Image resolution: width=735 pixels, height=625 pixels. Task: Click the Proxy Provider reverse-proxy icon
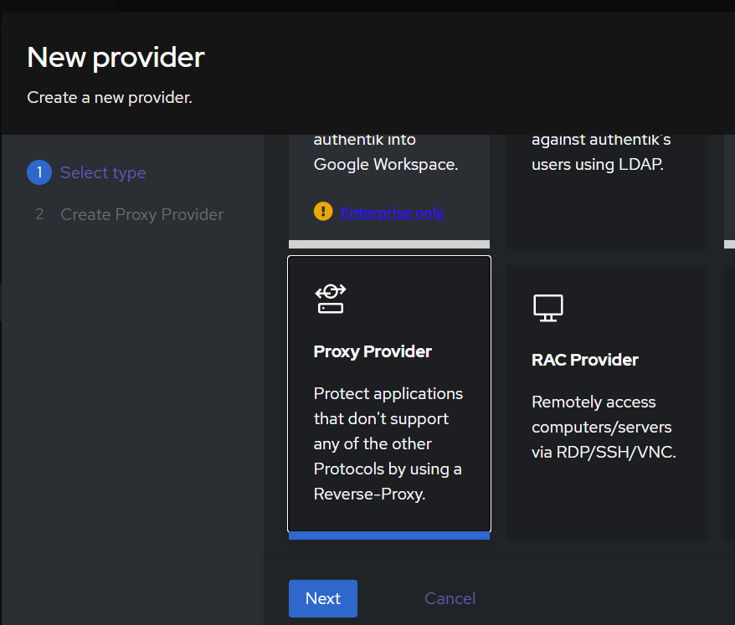[330, 299]
